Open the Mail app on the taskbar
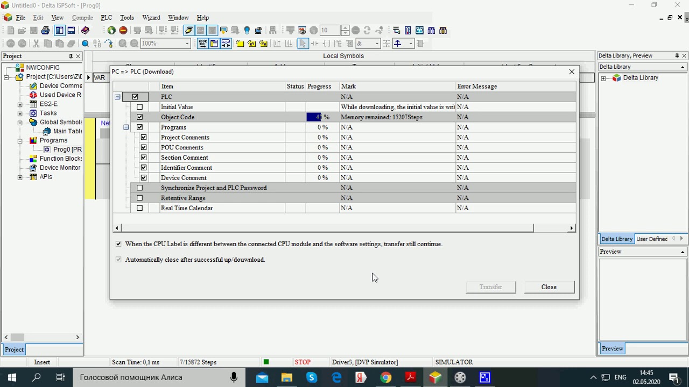This screenshot has width=689, height=387. [x=262, y=377]
